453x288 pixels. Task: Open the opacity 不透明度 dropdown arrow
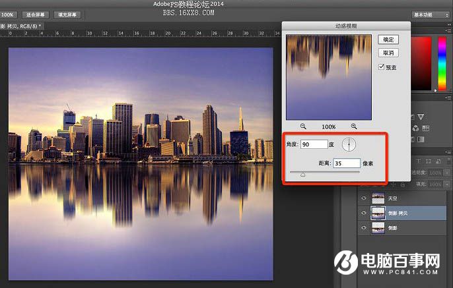(x=448, y=173)
